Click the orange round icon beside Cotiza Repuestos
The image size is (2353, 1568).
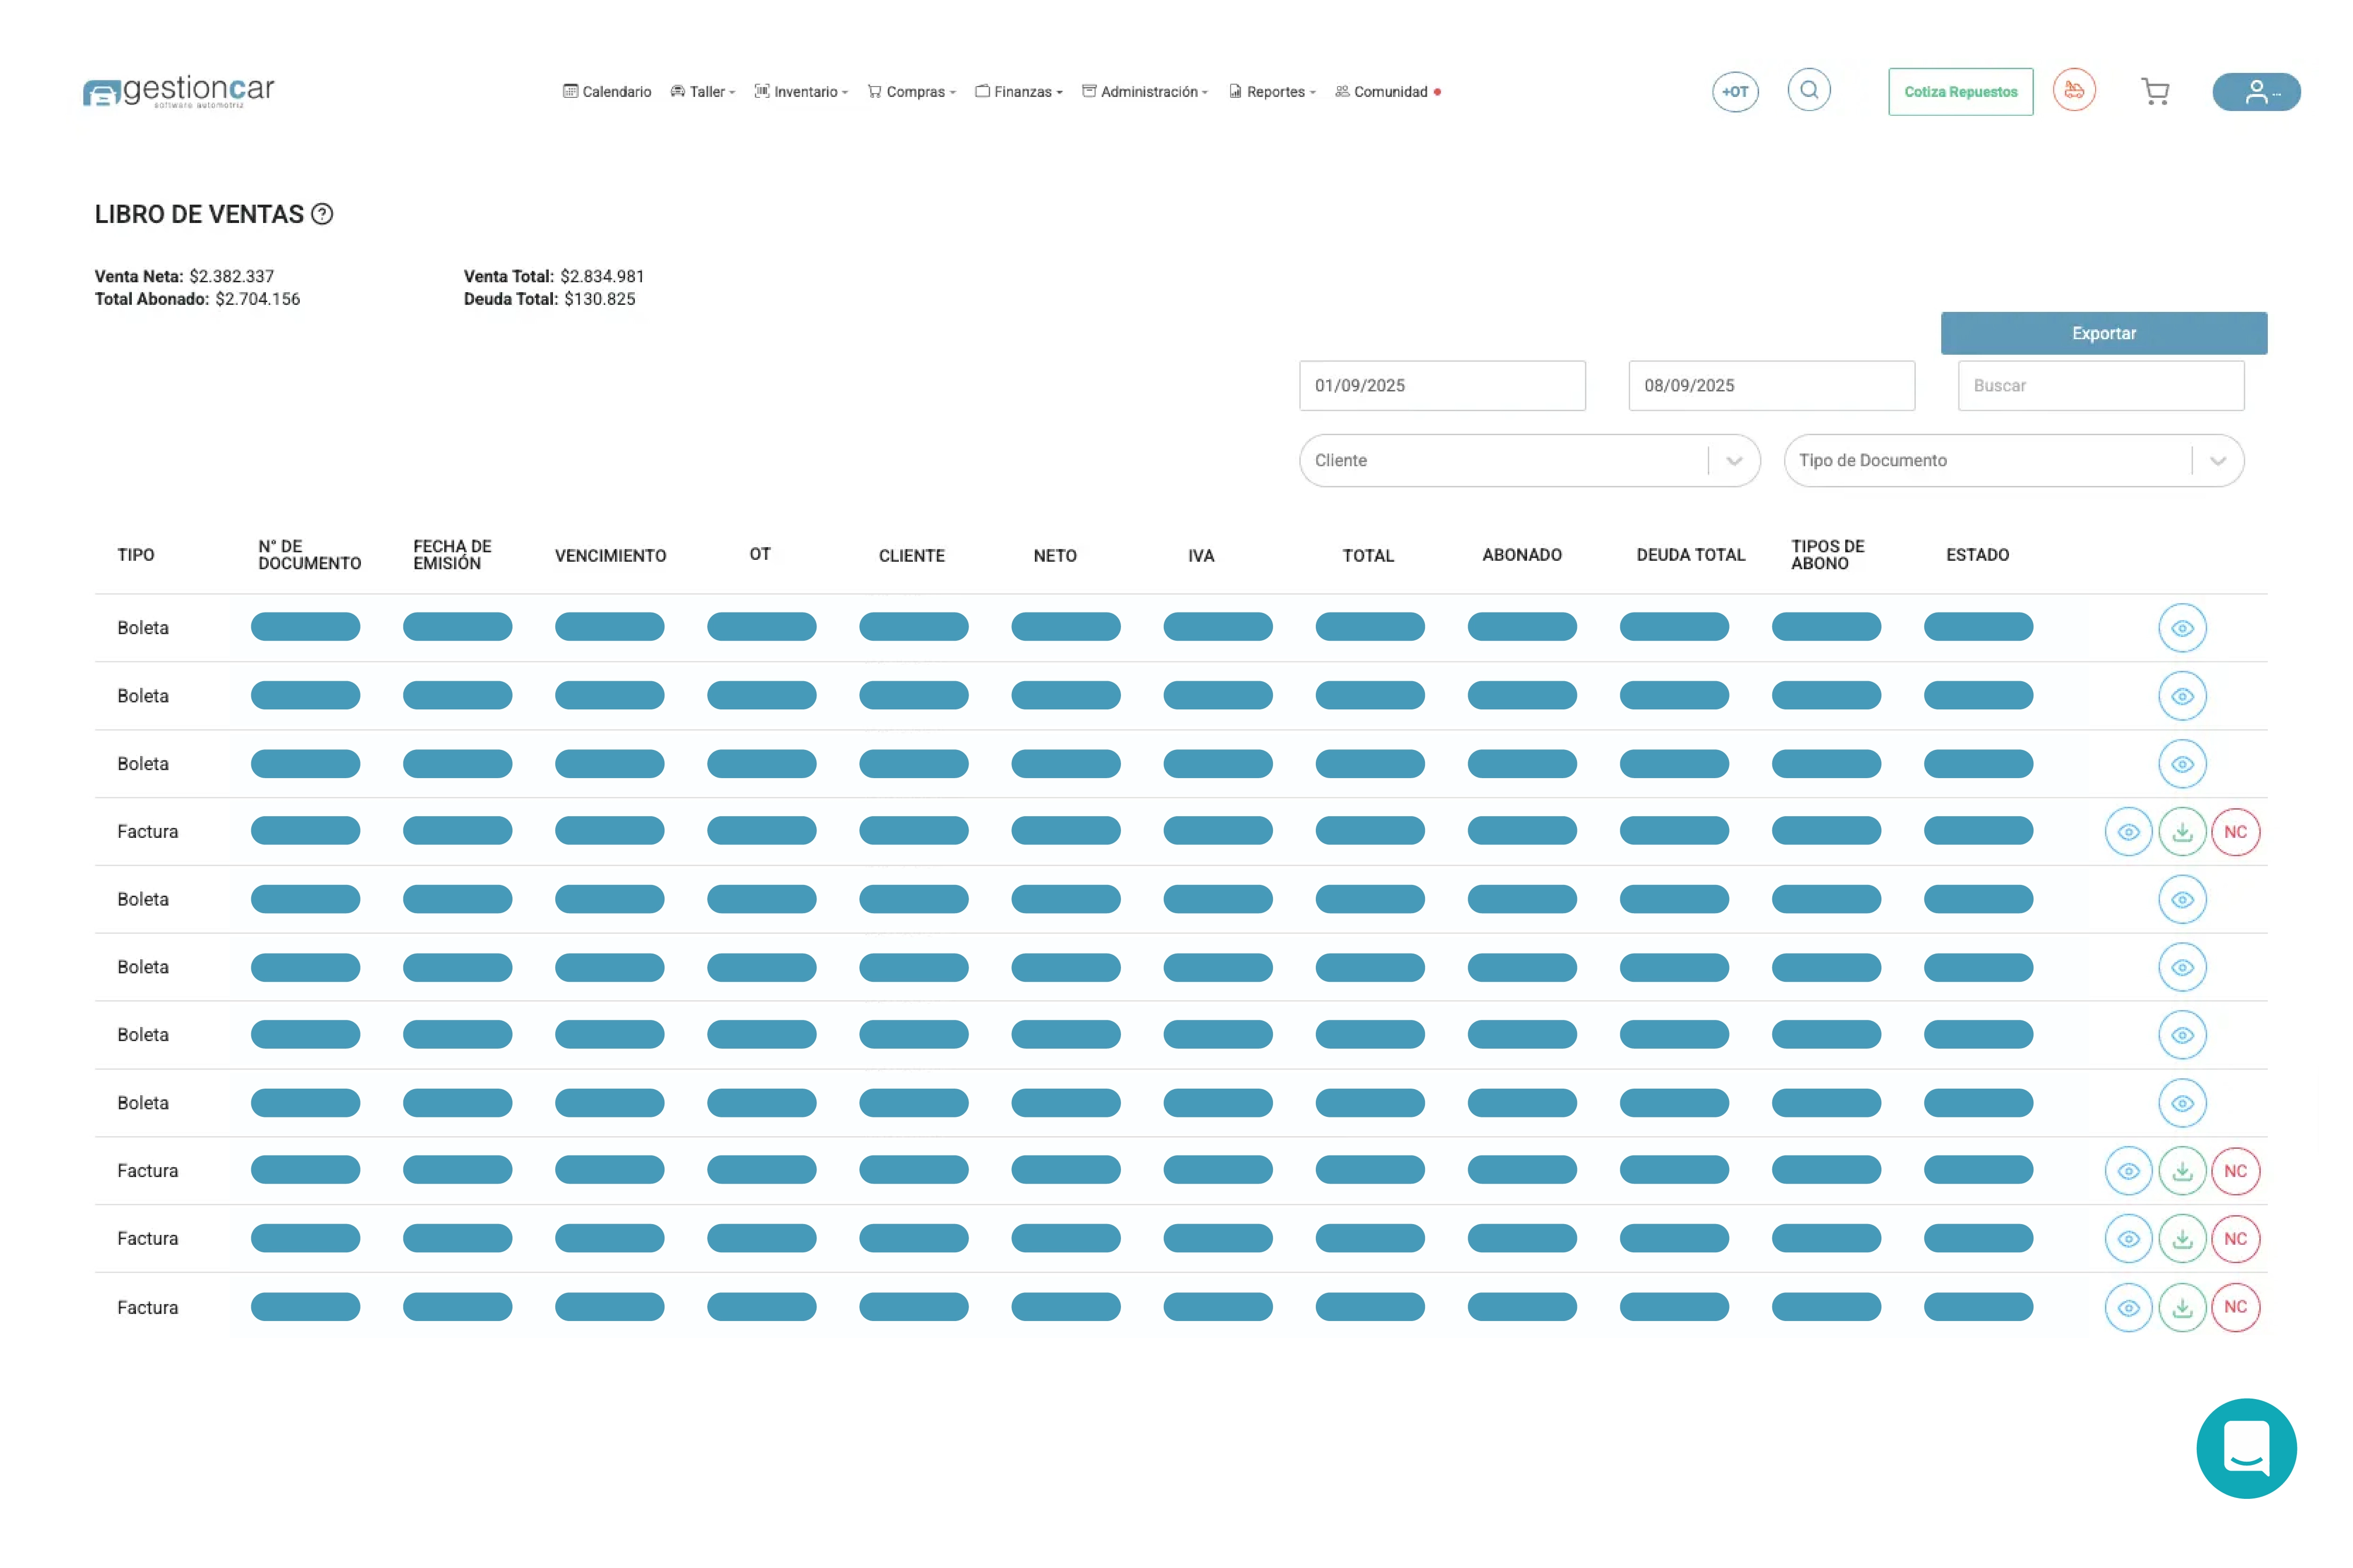pyautogui.click(x=2074, y=91)
